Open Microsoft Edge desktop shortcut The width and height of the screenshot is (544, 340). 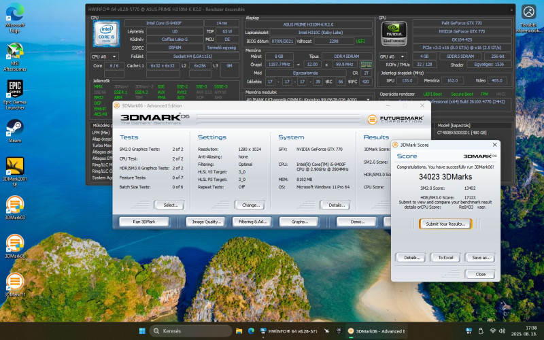coord(15,18)
